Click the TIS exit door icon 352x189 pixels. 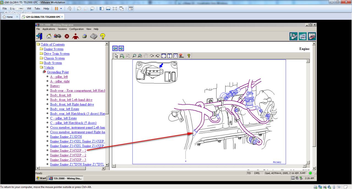pos(39,36)
